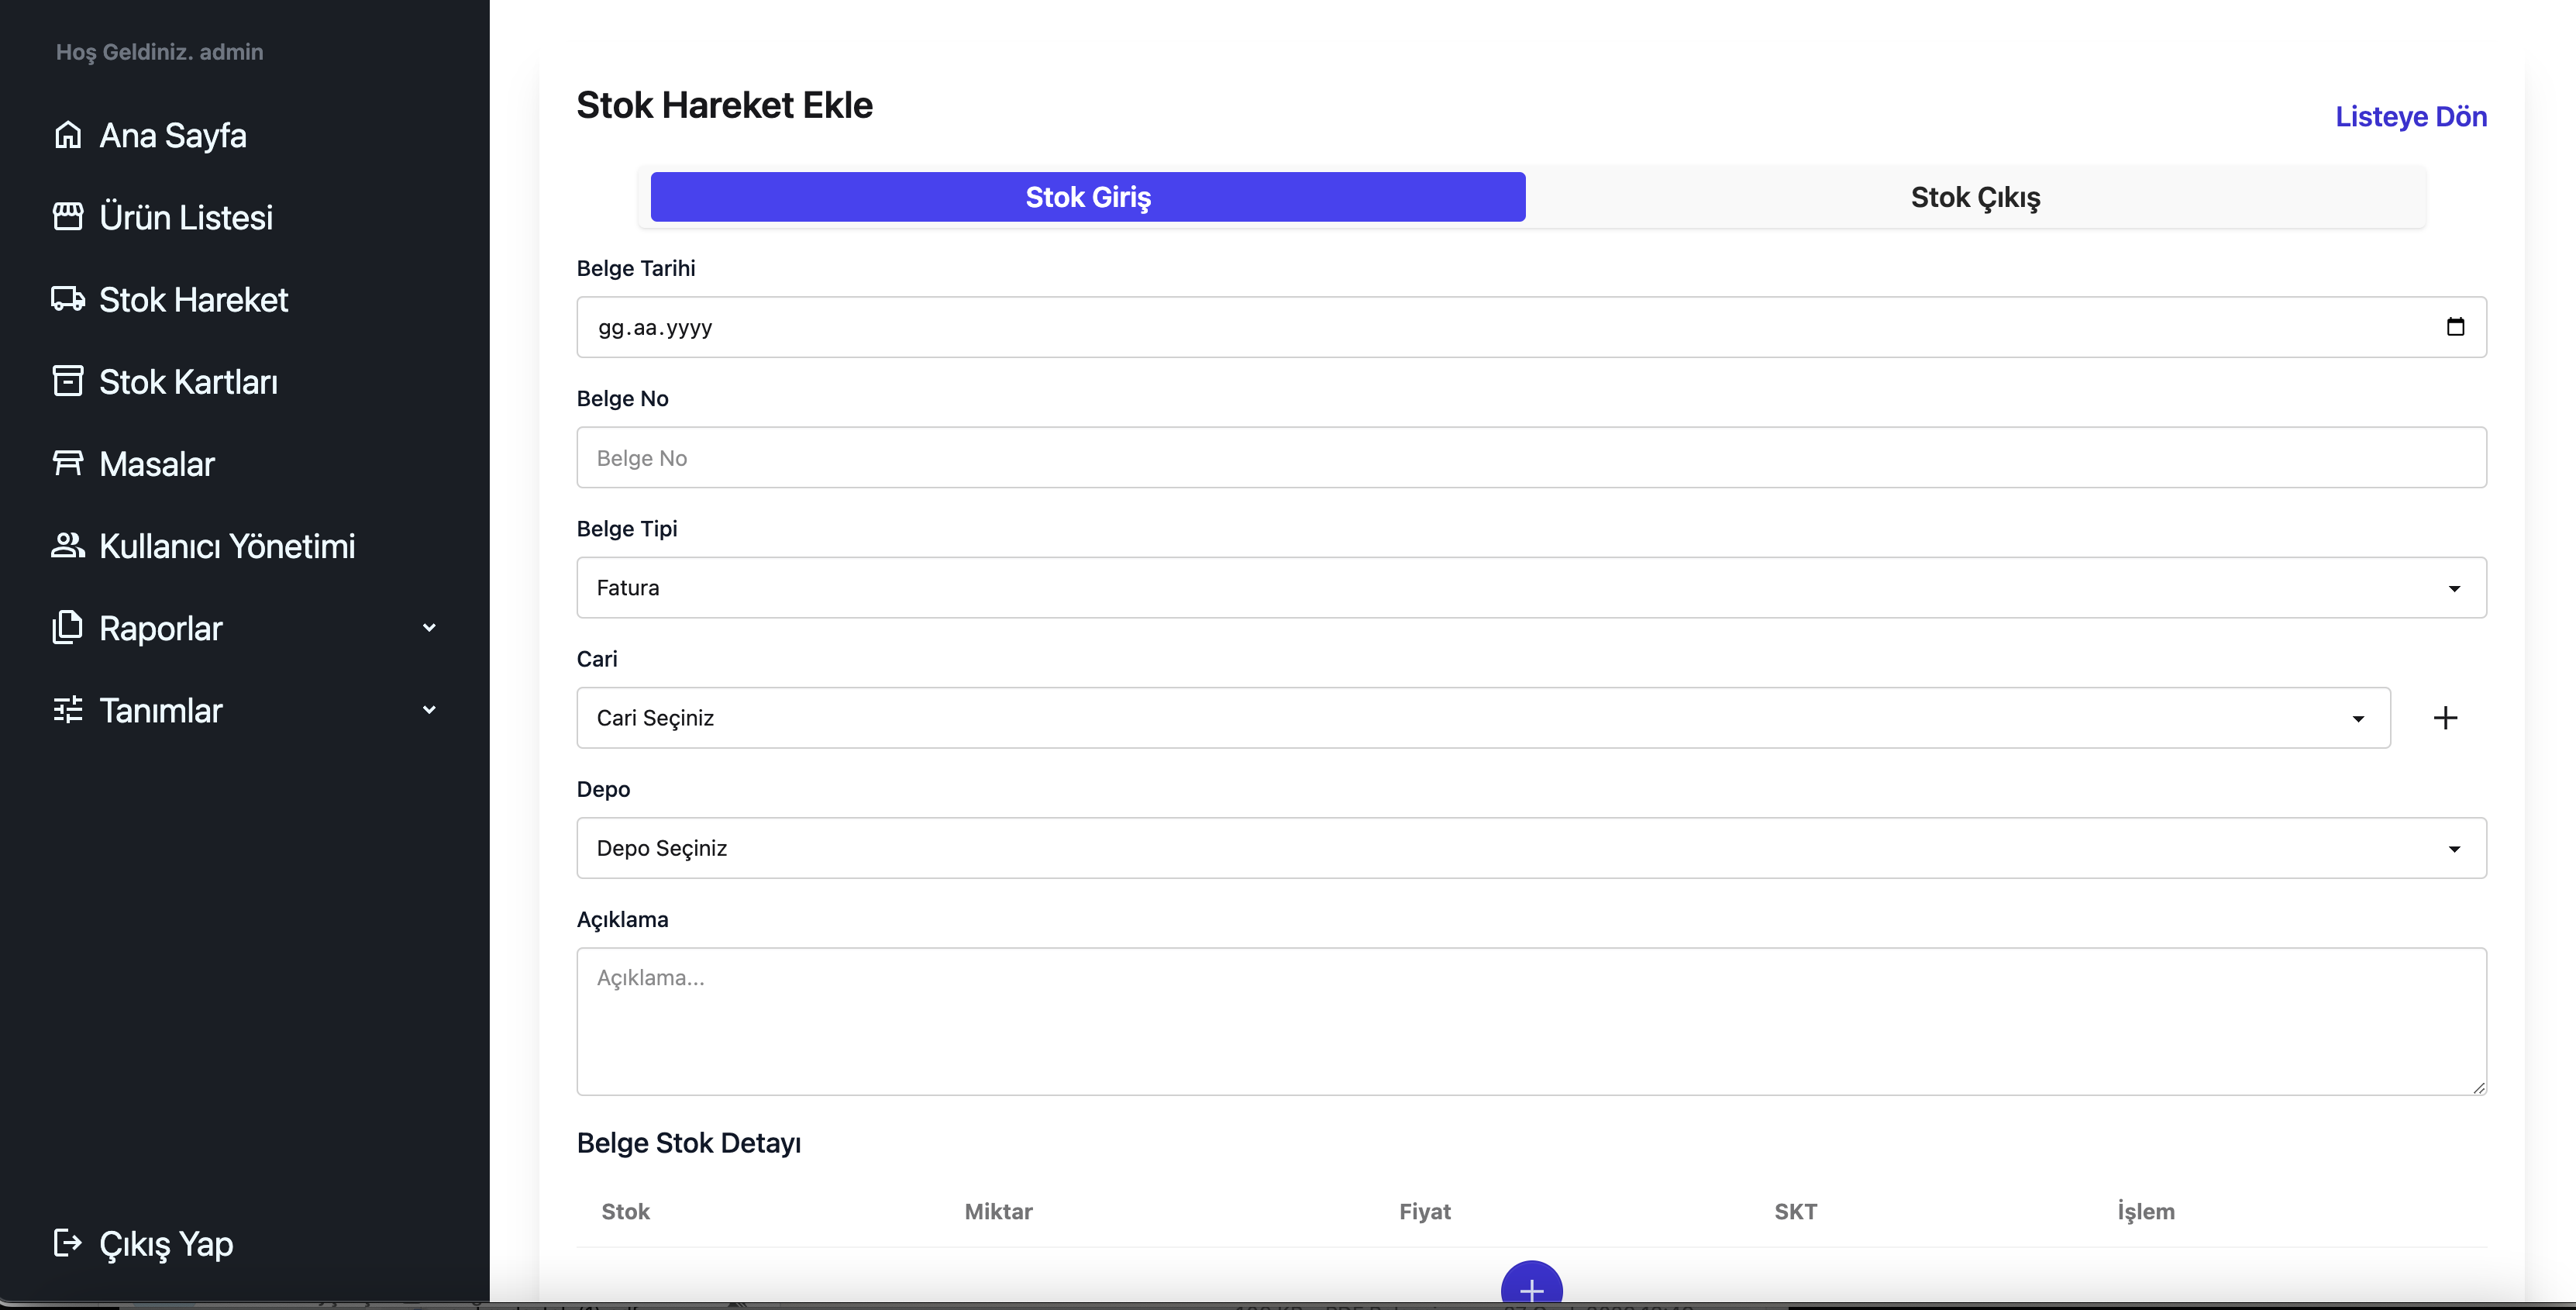Expand the Tanımlar submenu chevron
Screen dimensions: 2576x1310
(429, 710)
